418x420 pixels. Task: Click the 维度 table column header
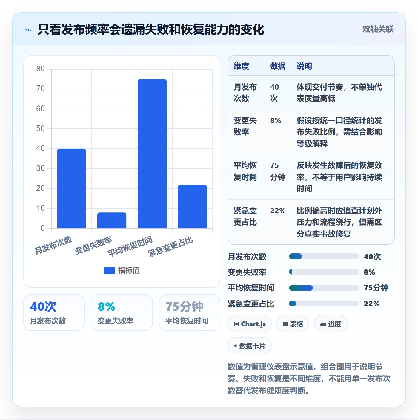241,66
